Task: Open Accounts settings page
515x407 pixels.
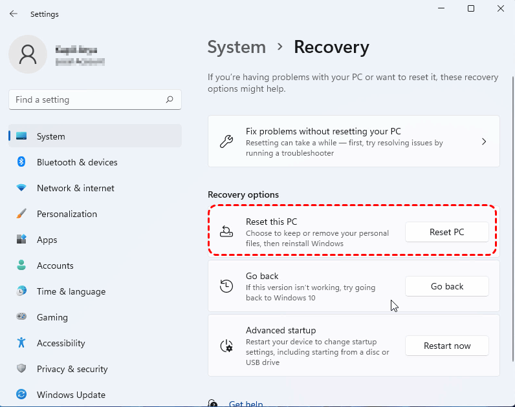Action: 95,266
